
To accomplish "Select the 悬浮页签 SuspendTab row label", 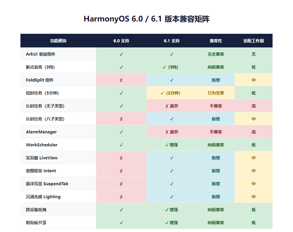I will 47,184.
